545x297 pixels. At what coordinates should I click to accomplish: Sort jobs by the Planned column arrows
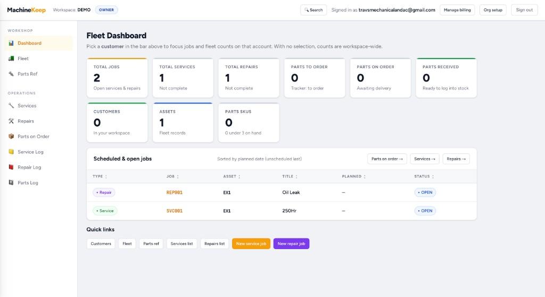(365, 177)
